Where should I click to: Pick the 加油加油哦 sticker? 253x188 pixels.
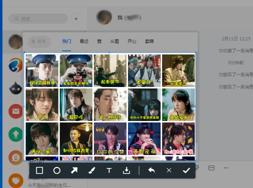tap(179, 139)
